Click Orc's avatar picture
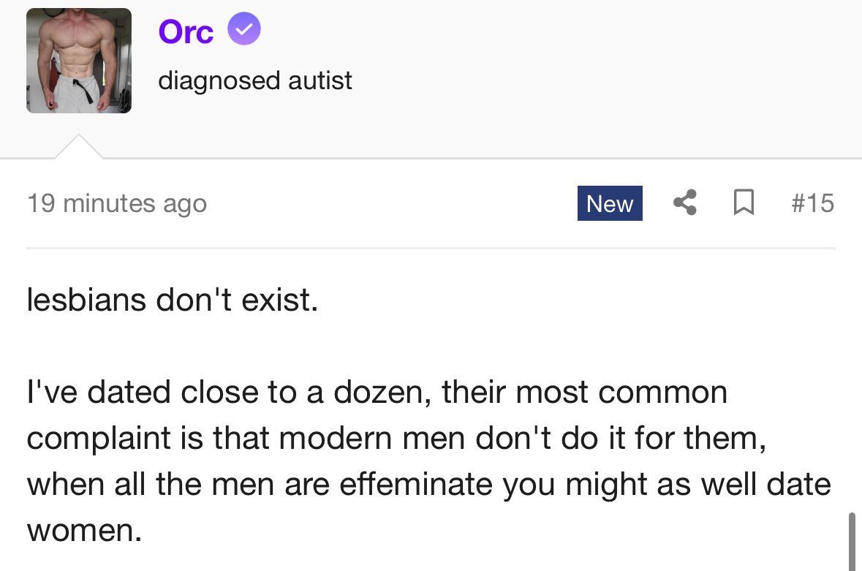Viewport: 862px width, 571px height. tap(79, 61)
